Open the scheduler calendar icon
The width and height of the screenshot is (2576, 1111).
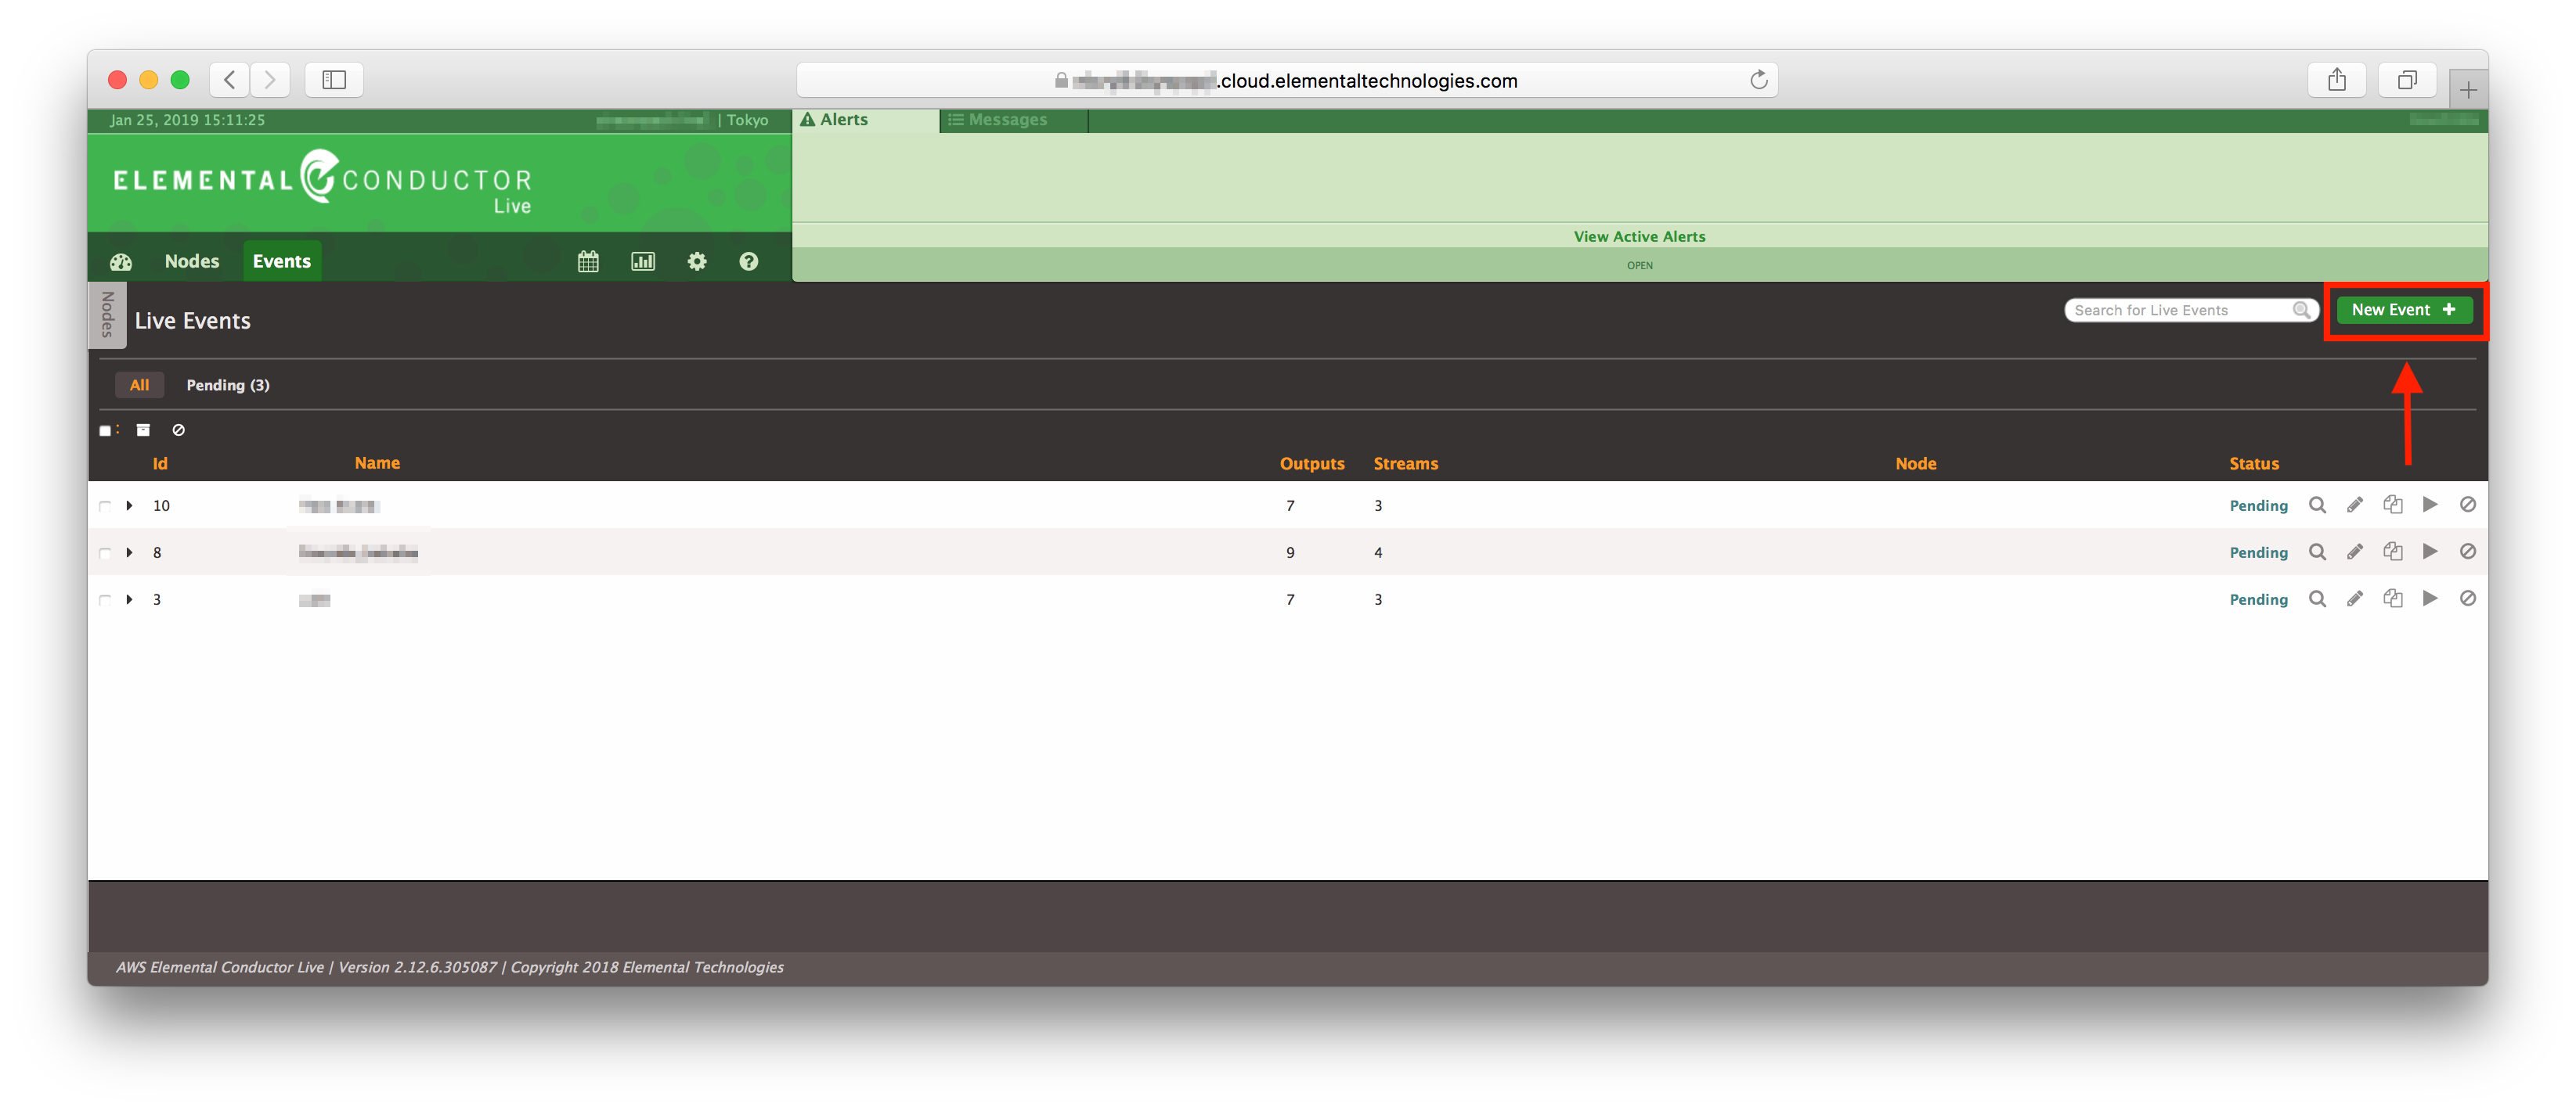click(x=588, y=261)
